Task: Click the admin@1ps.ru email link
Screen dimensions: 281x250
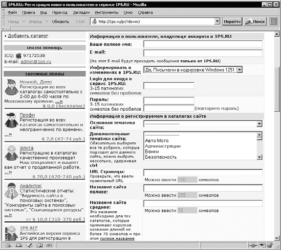Action: (x=36, y=62)
